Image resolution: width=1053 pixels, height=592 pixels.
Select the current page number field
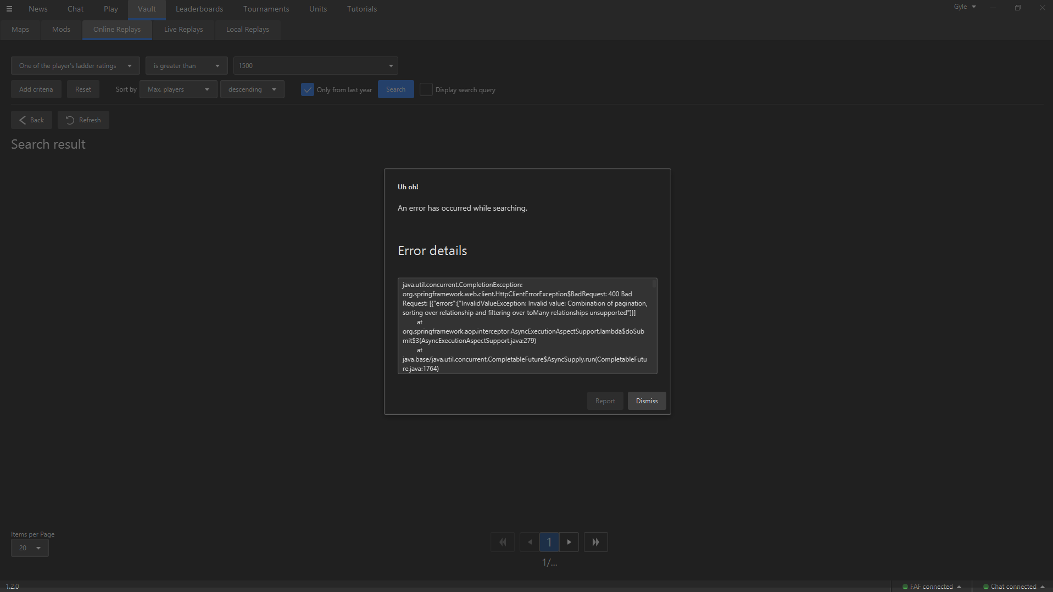[549, 542]
